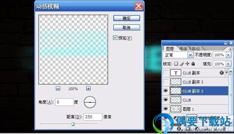
Task: Select the layer named CLUB 副本 3
Action: coord(193,82)
